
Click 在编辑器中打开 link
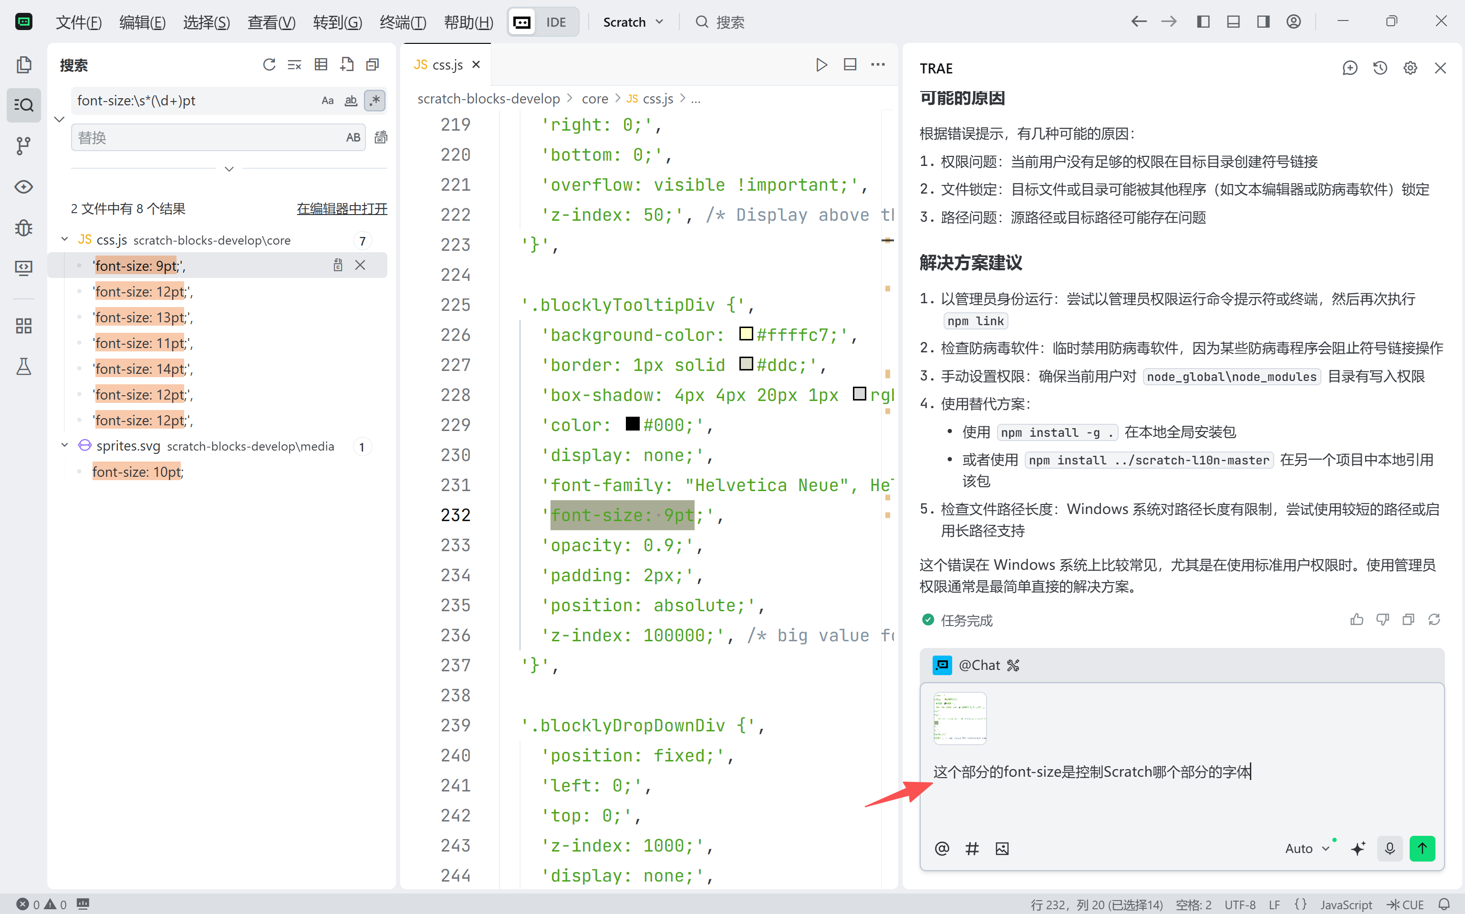coord(342,208)
